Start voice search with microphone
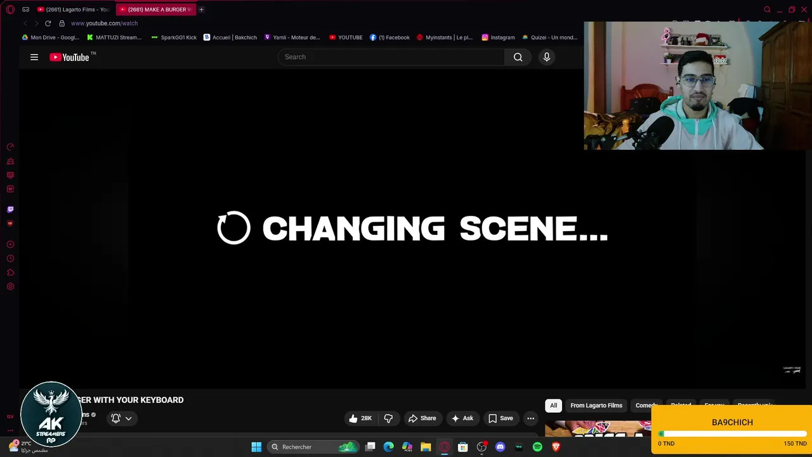812x457 pixels. (x=547, y=57)
